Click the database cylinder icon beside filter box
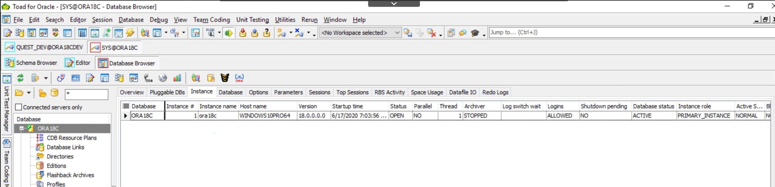The width and height of the screenshot is (775, 187). pyautogui.click(x=54, y=93)
